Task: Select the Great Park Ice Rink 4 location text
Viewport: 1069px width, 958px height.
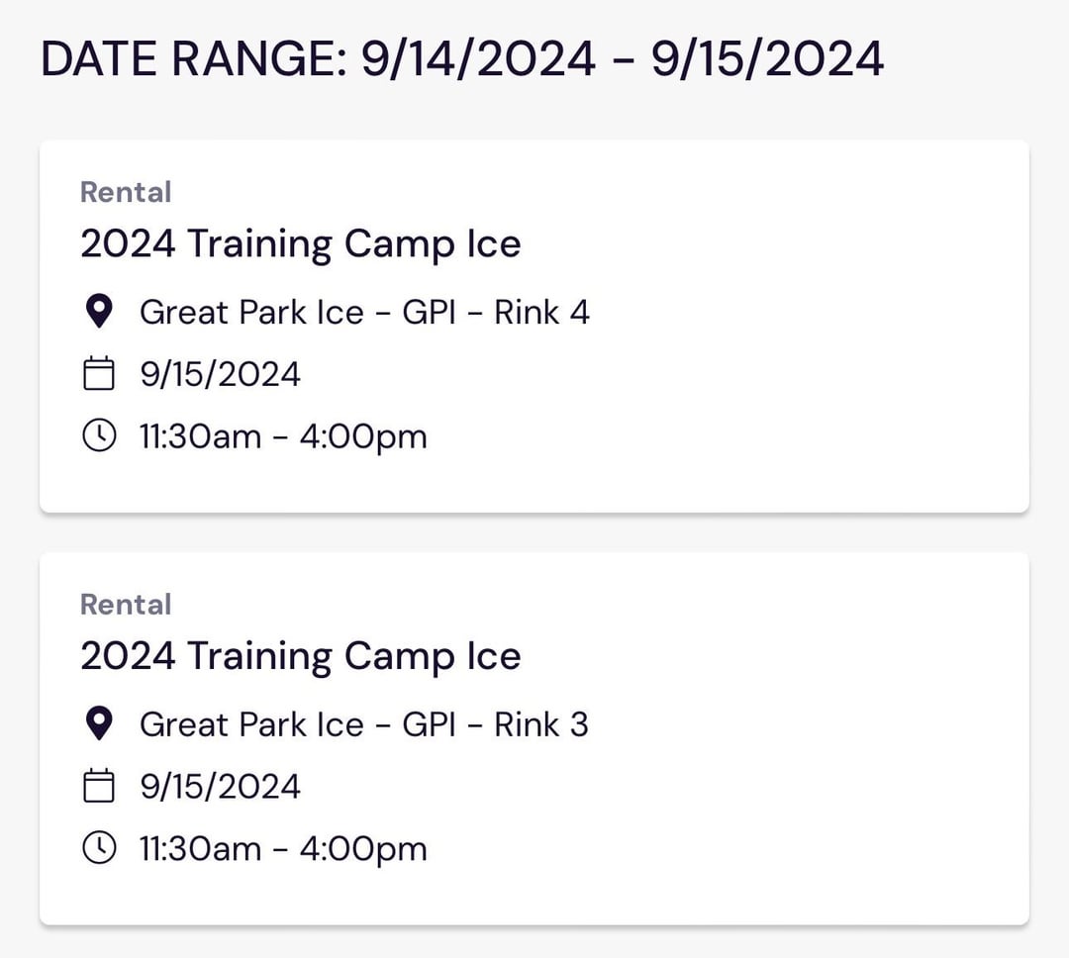Action: [x=364, y=313]
